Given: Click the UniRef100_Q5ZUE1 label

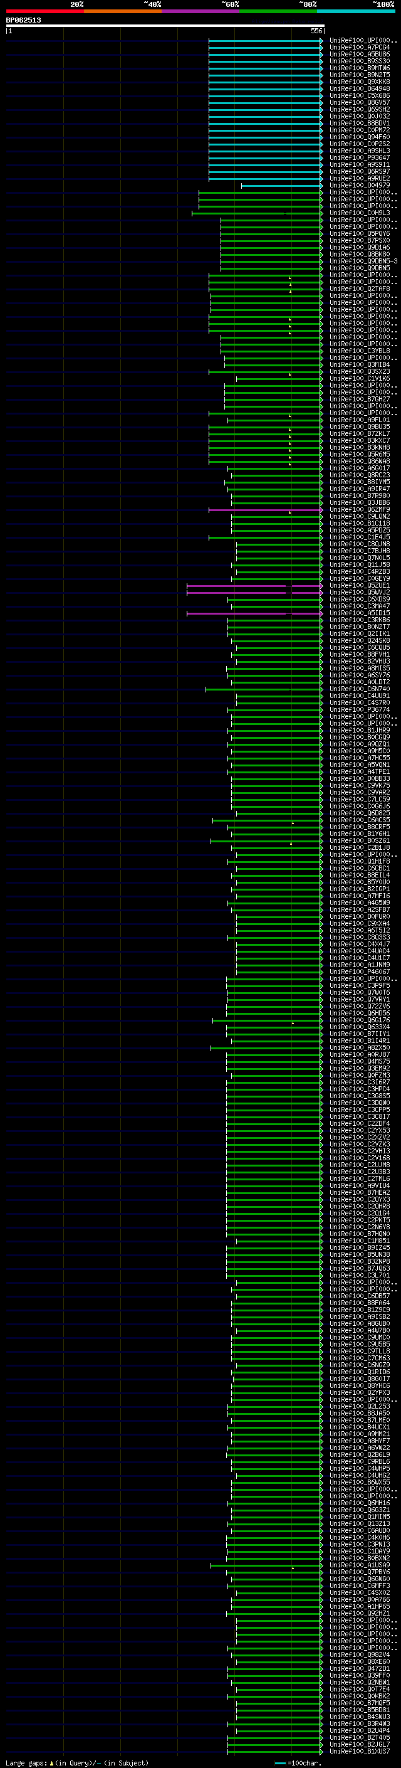Looking at the screenshot, I should tap(359, 585).
